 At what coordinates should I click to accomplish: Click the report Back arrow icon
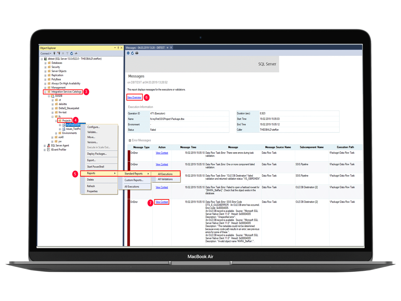(128, 53)
